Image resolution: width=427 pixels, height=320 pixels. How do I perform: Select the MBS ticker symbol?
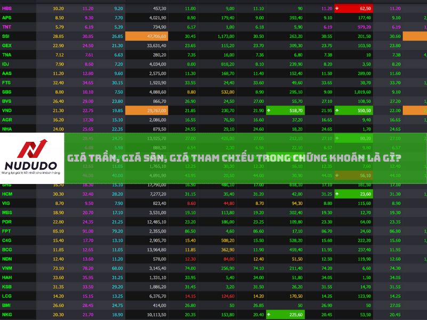(x=7, y=212)
